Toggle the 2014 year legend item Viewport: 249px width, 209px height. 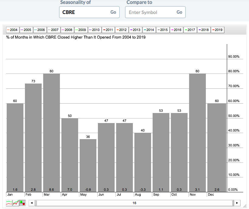tap(149, 30)
